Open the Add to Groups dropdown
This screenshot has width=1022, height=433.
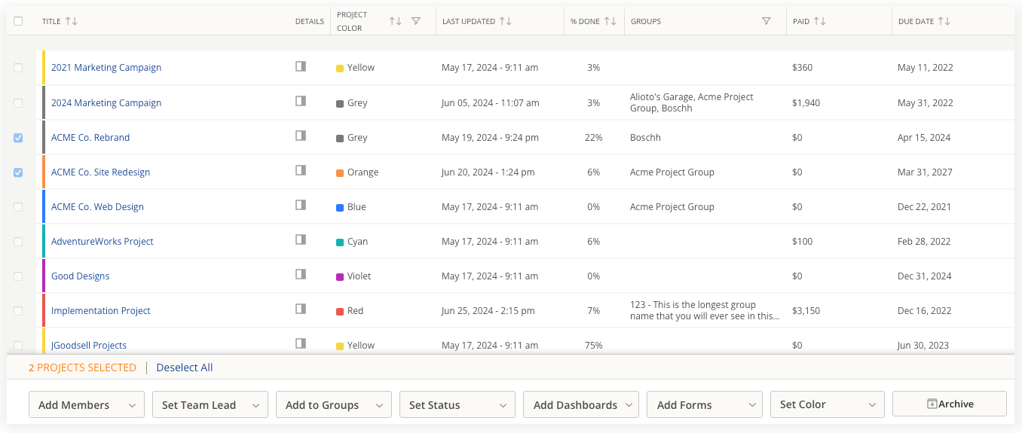tap(334, 404)
